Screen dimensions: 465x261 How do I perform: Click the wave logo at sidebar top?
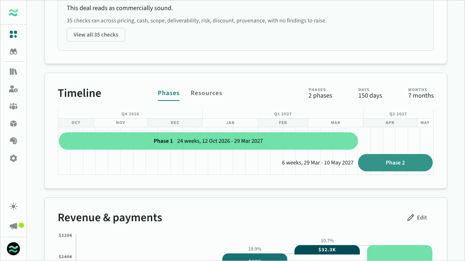point(13,13)
